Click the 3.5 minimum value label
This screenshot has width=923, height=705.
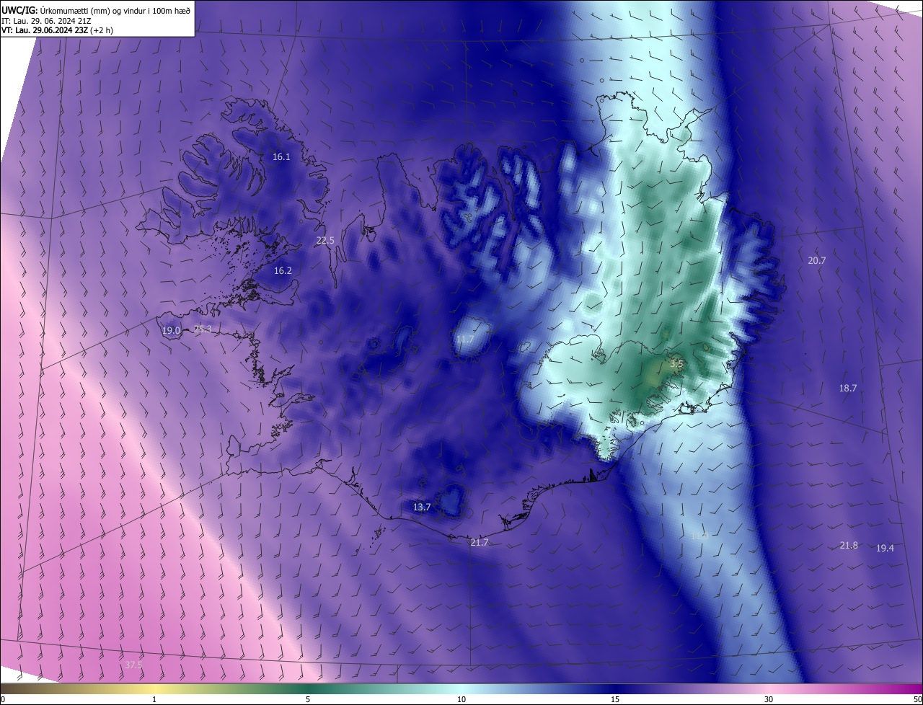pyautogui.click(x=676, y=364)
